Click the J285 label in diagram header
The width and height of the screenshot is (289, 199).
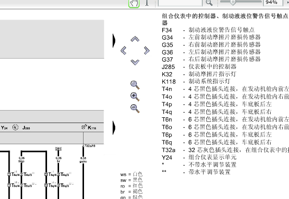pos(26,128)
